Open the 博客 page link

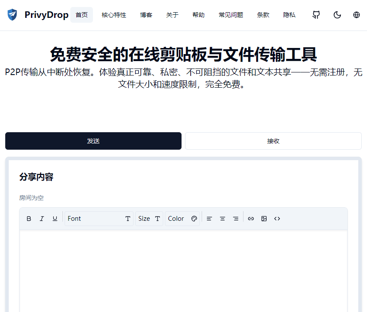click(146, 15)
